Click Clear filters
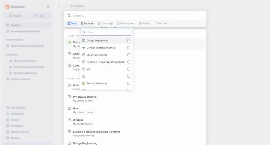Image resolution: width=270 pixels, height=145 pixels. coord(162,23)
